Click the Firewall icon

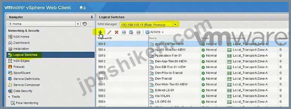click(x=10, y=67)
